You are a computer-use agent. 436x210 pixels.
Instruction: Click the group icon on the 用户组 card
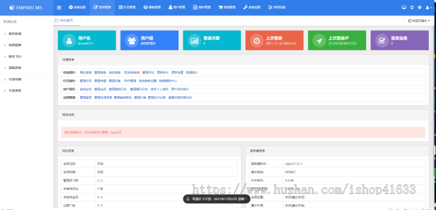131,41
